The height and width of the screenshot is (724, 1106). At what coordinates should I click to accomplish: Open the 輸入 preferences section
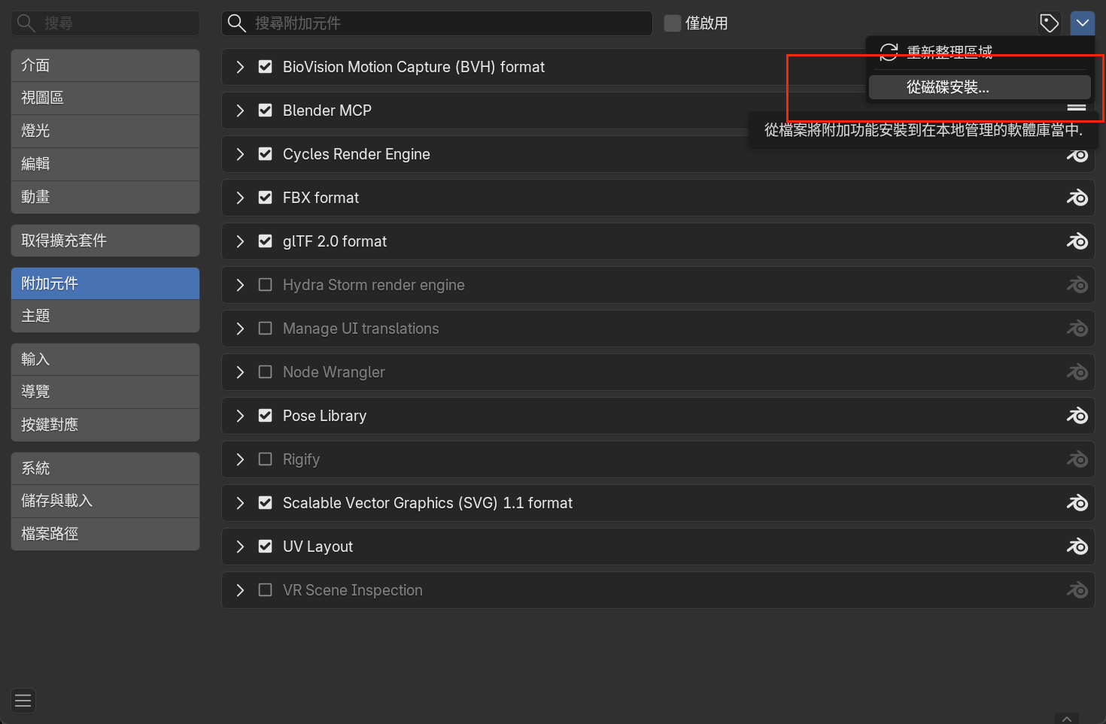tap(105, 359)
